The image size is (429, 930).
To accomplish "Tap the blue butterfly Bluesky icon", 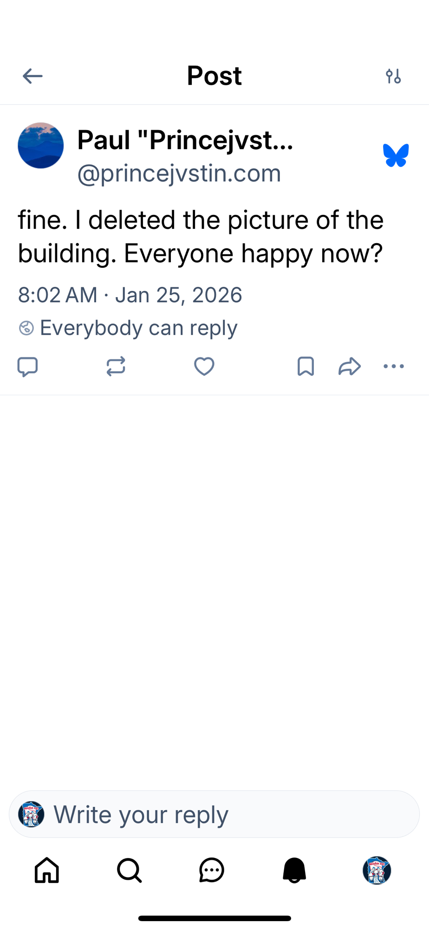I will coord(396,155).
